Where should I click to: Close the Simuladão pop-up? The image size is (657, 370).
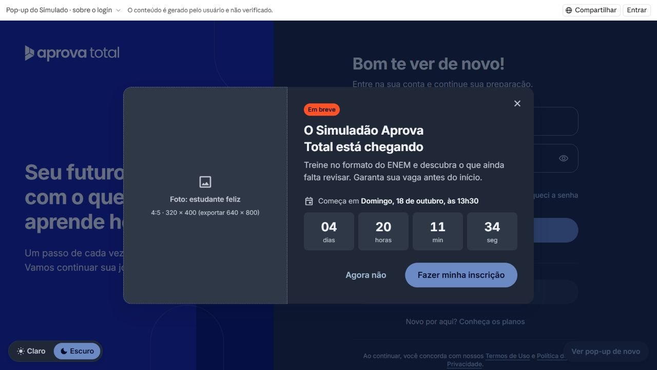coord(517,103)
